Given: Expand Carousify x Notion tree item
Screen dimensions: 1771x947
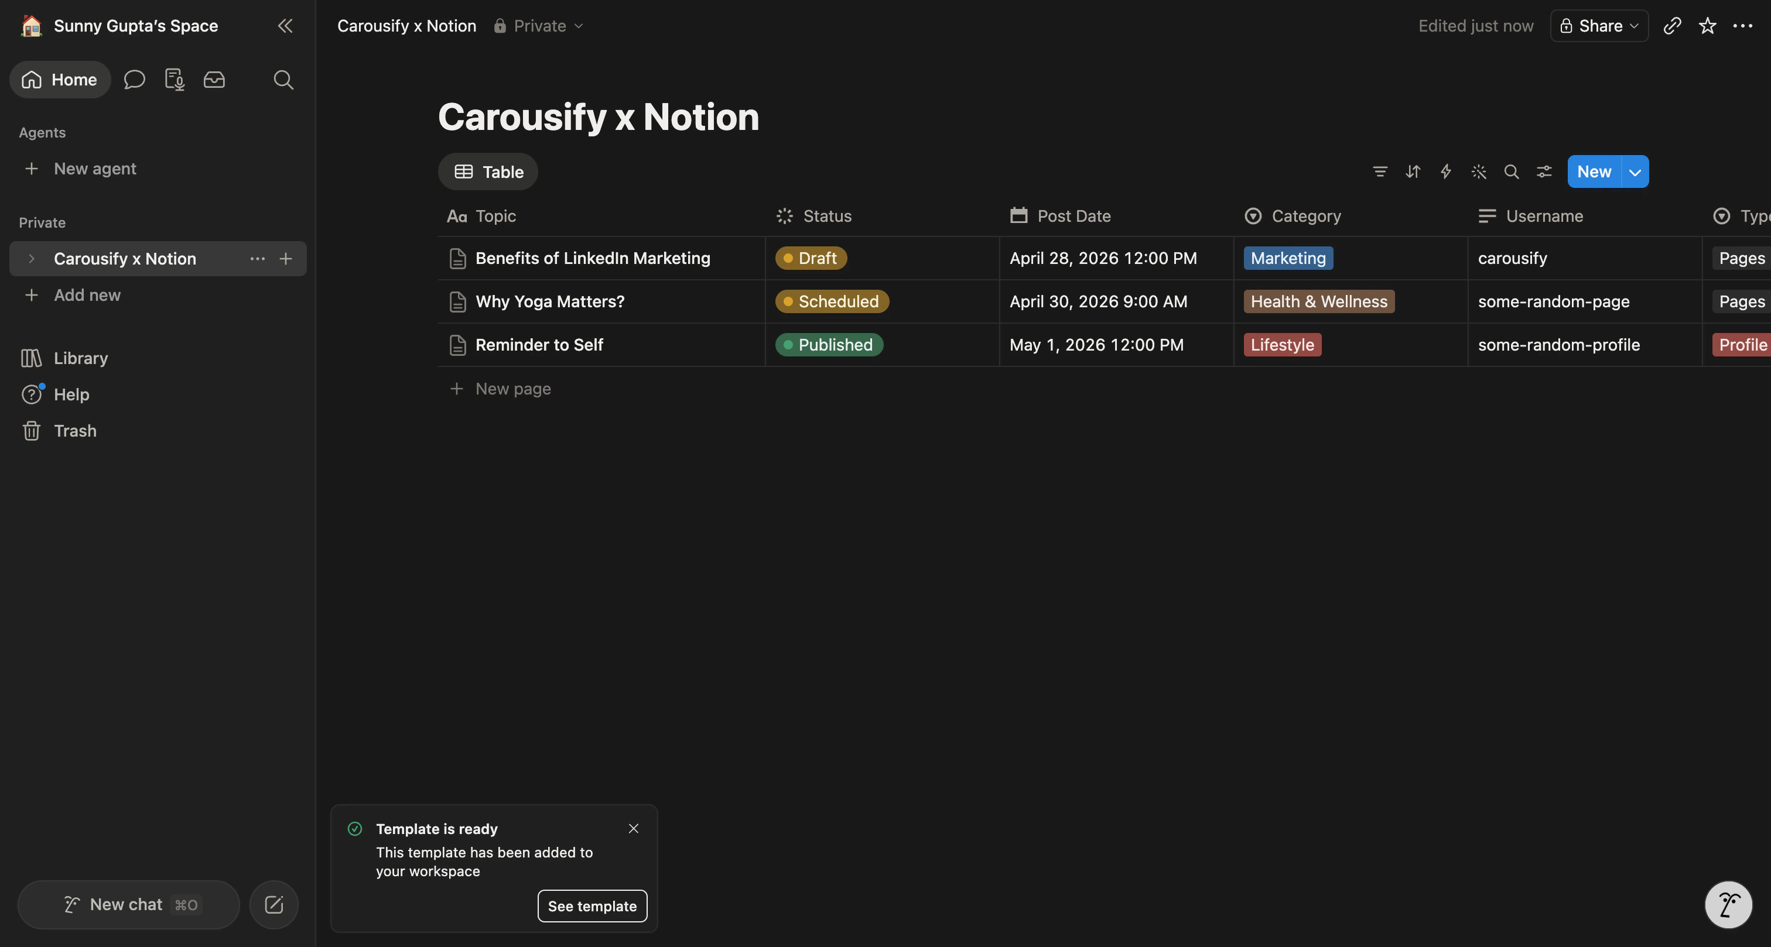Looking at the screenshot, I should coord(31,259).
